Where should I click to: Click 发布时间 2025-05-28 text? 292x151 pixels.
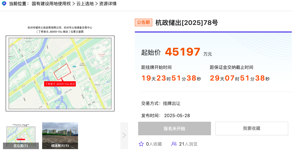(165, 115)
